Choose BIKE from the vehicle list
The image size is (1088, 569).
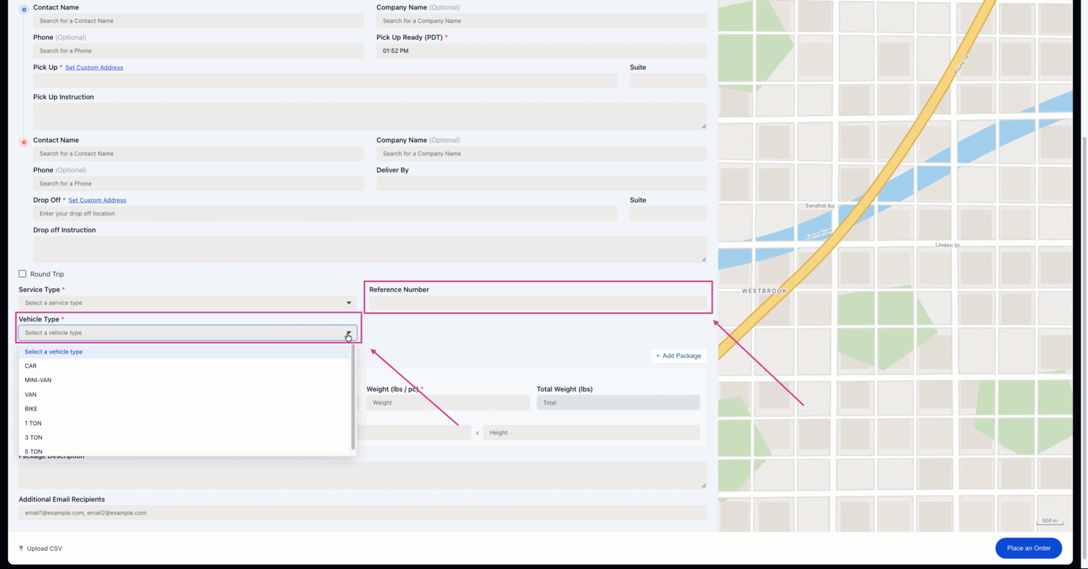pyautogui.click(x=184, y=409)
